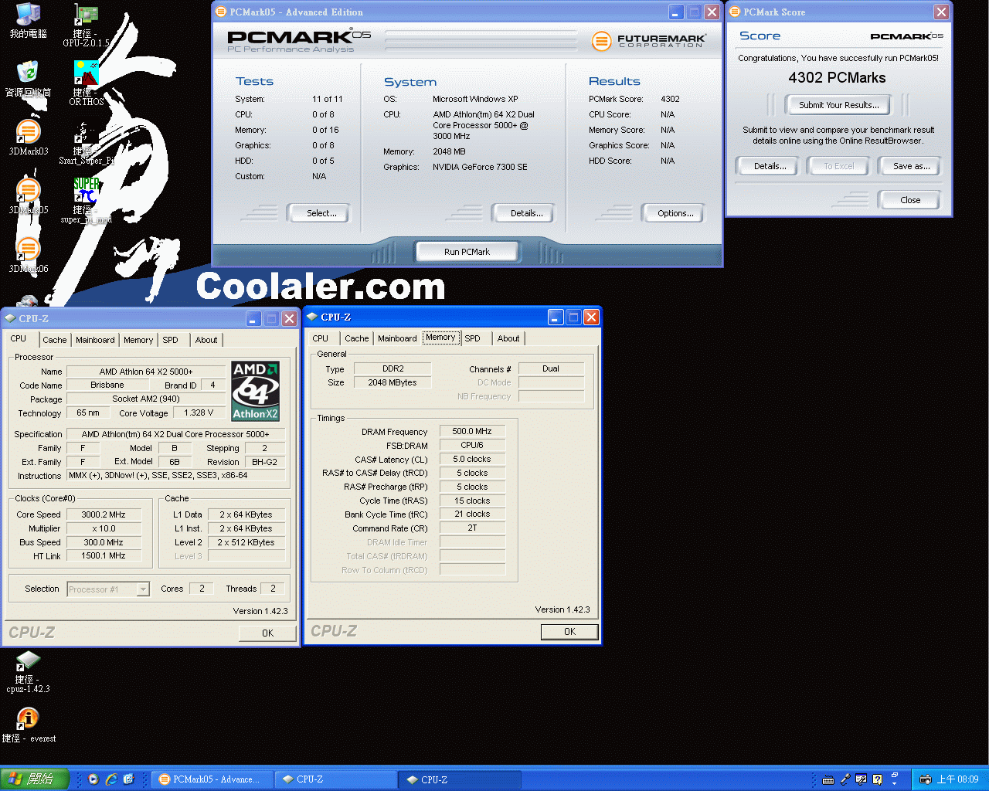
Task: Click the Futuremark logo in PCMark05
Action: [x=648, y=41]
